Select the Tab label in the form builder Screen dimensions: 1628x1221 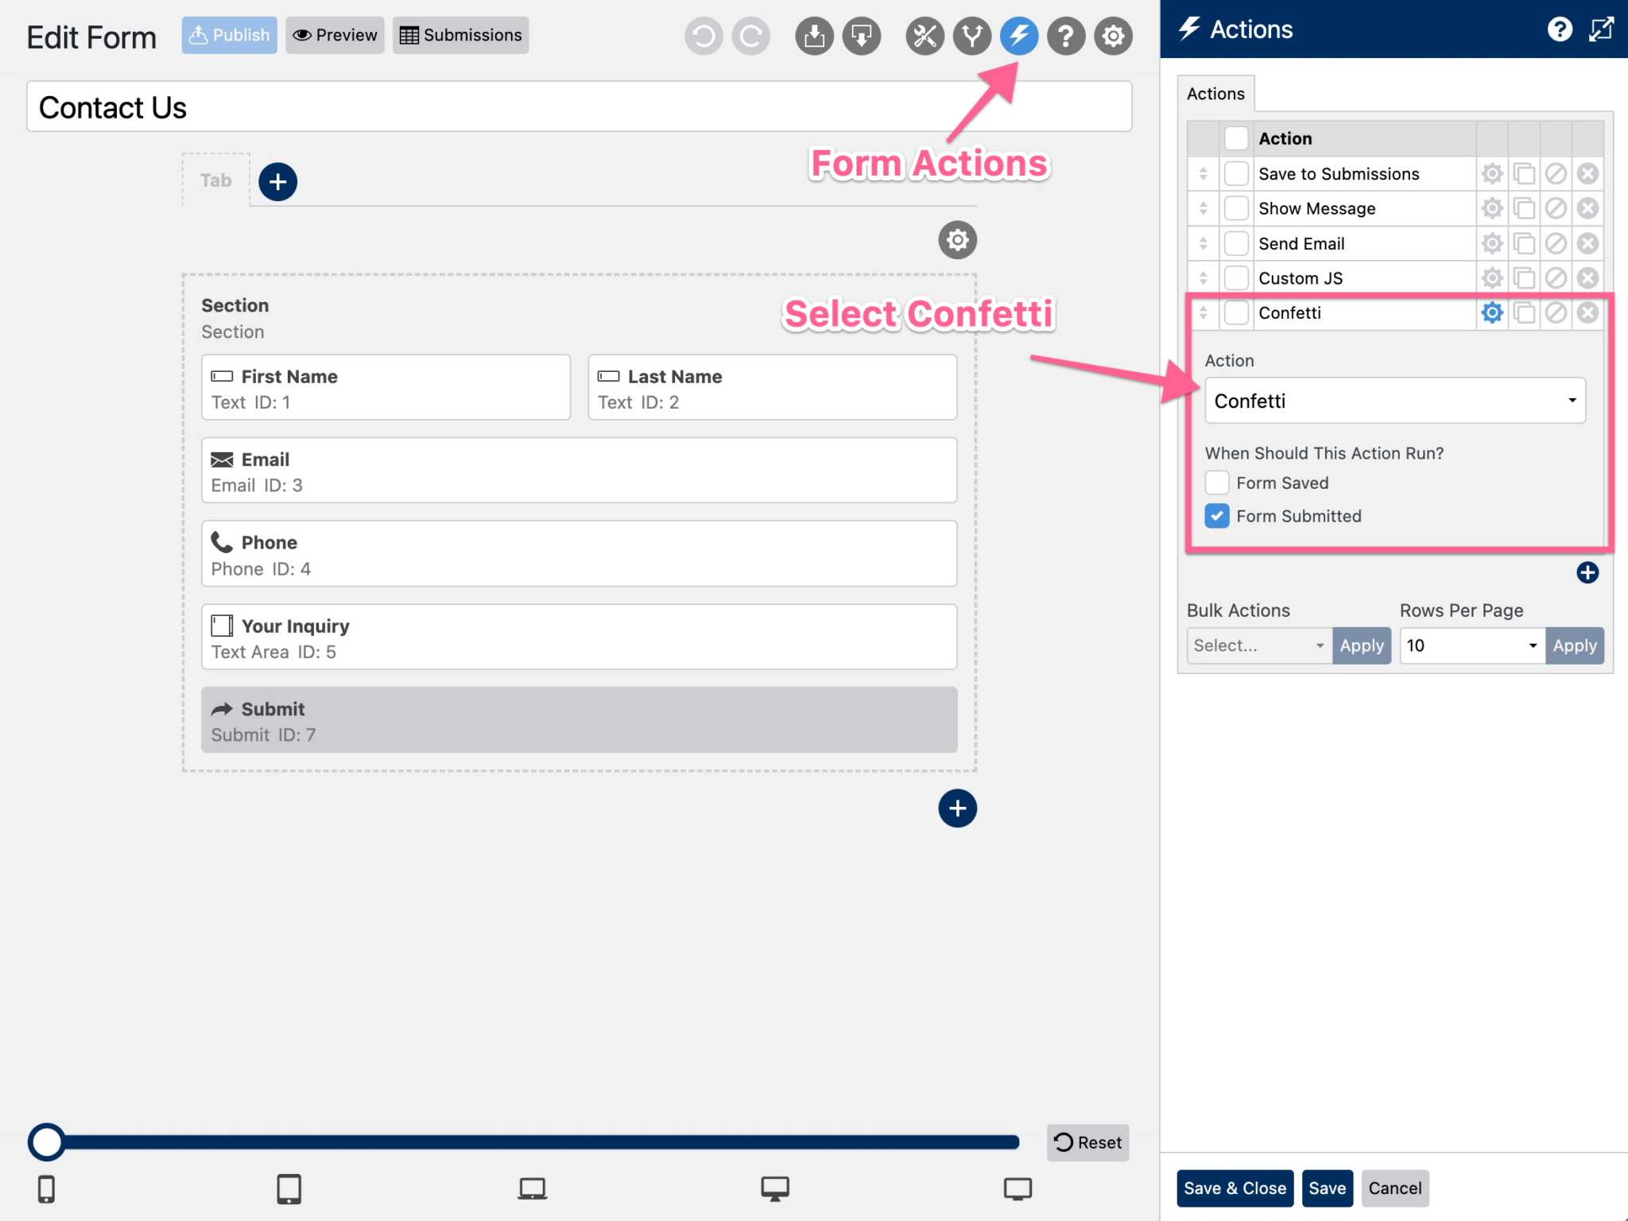click(x=215, y=180)
